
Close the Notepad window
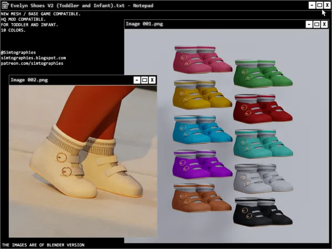(327, 5)
